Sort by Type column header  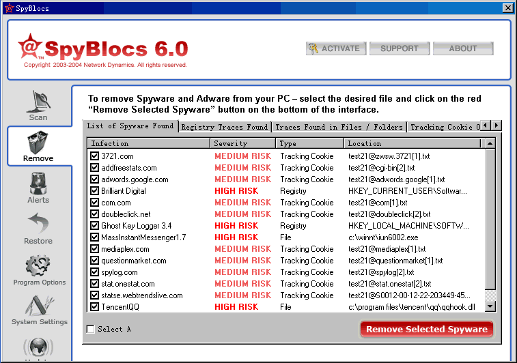310,143
